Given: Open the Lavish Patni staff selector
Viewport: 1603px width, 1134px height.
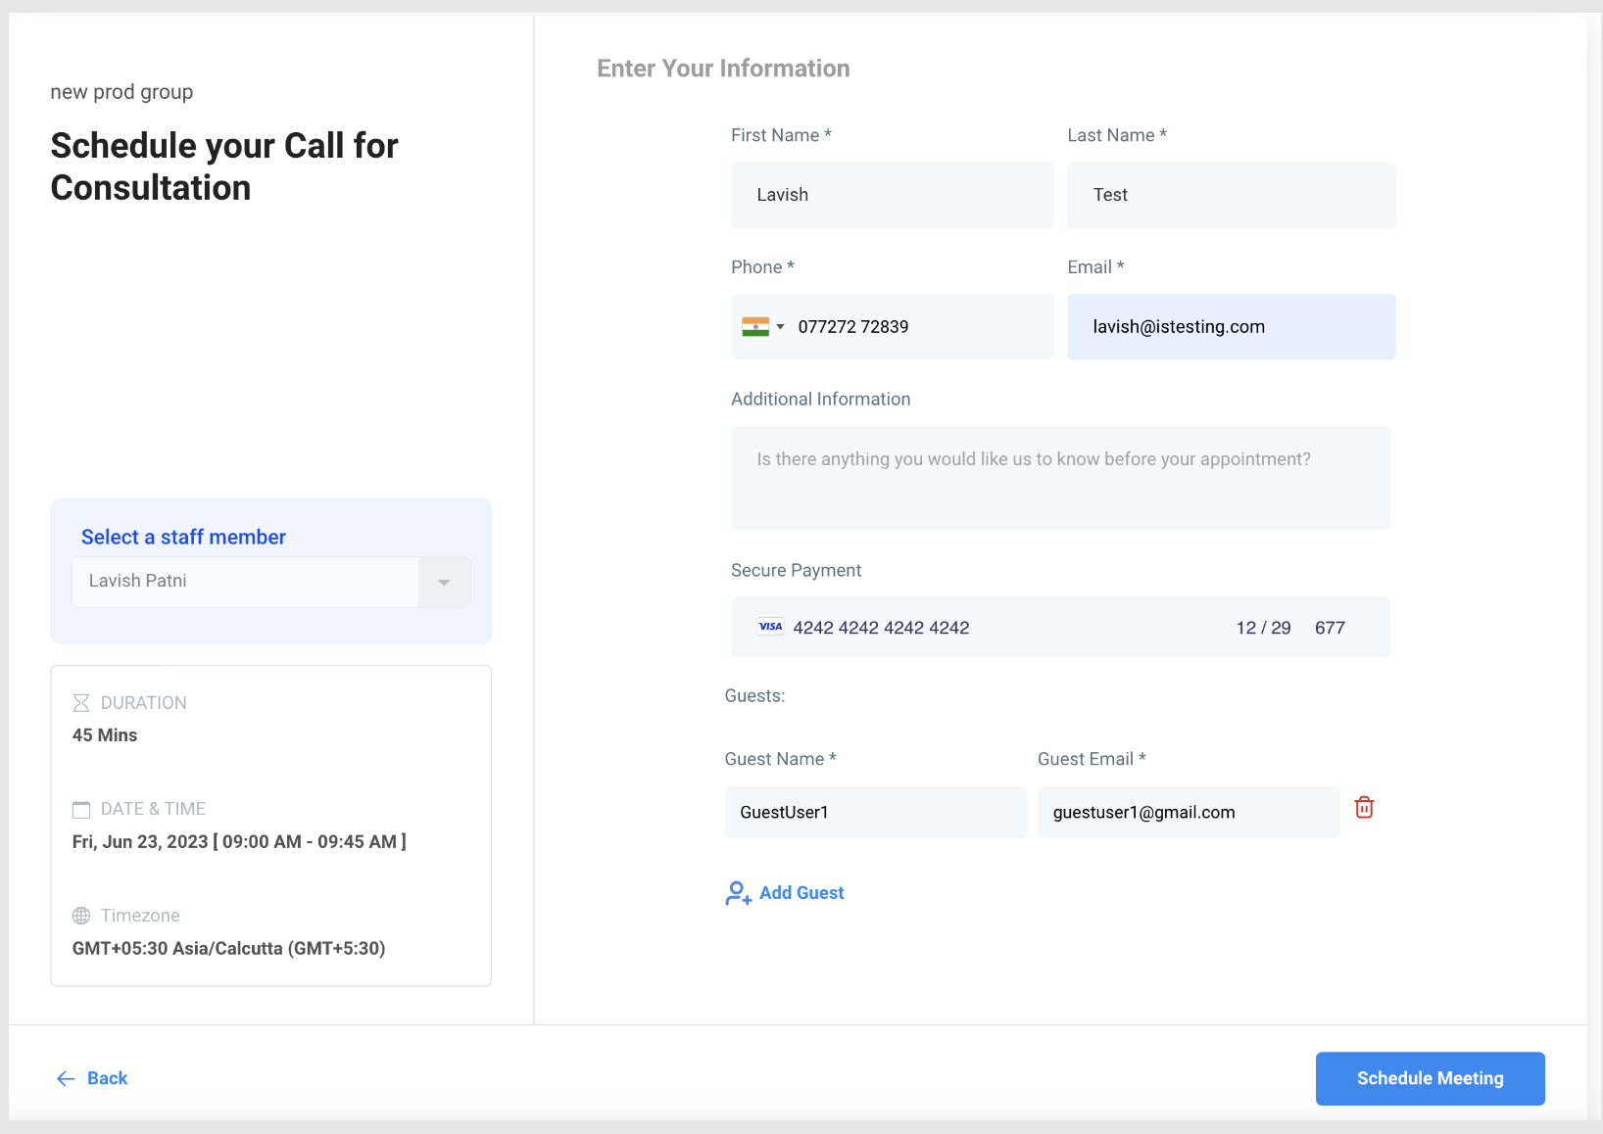Looking at the screenshot, I should (271, 582).
